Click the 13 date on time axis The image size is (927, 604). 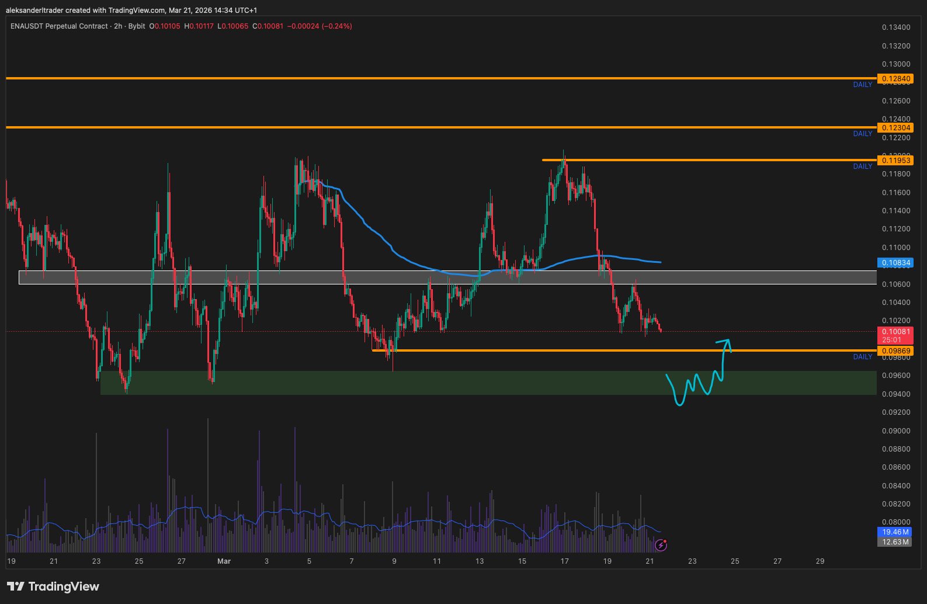480,561
